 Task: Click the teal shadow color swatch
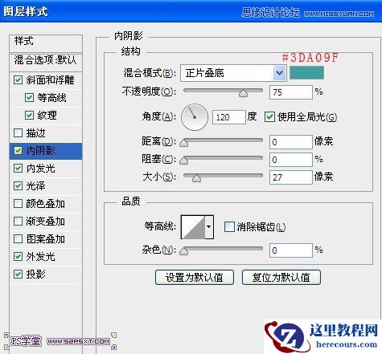click(x=306, y=72)
